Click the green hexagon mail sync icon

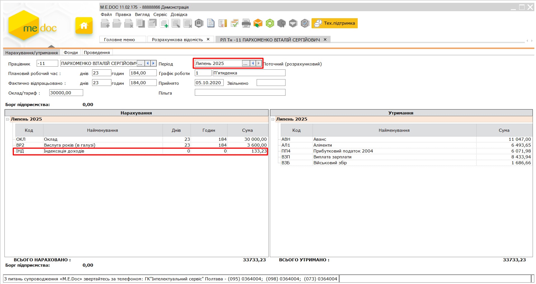(270, 23)
